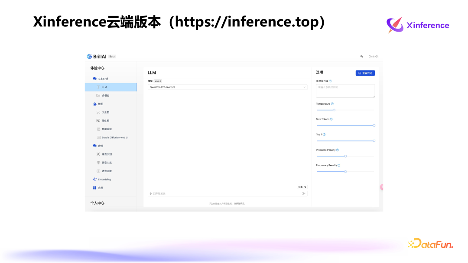The height and width of the screenshot is (263, 468).
Task: Click the help icon beside Presence Penalty
Action: pos(338,150)
